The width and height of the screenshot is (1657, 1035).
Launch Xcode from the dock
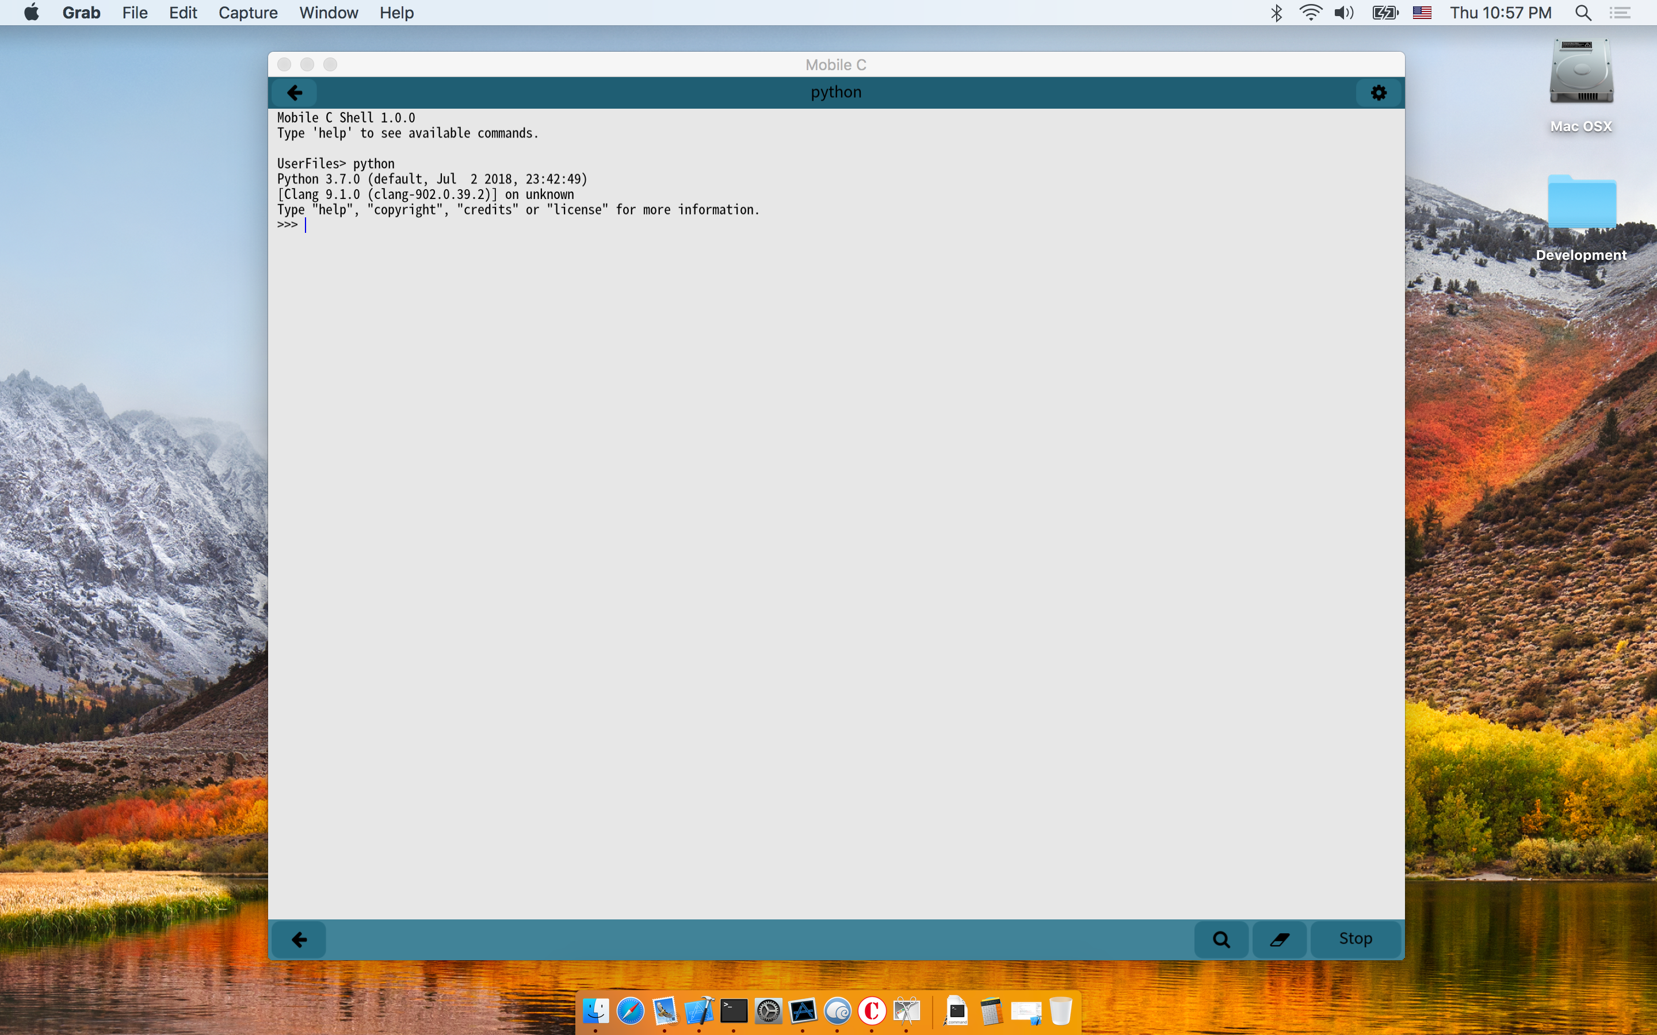(699, 1011)
